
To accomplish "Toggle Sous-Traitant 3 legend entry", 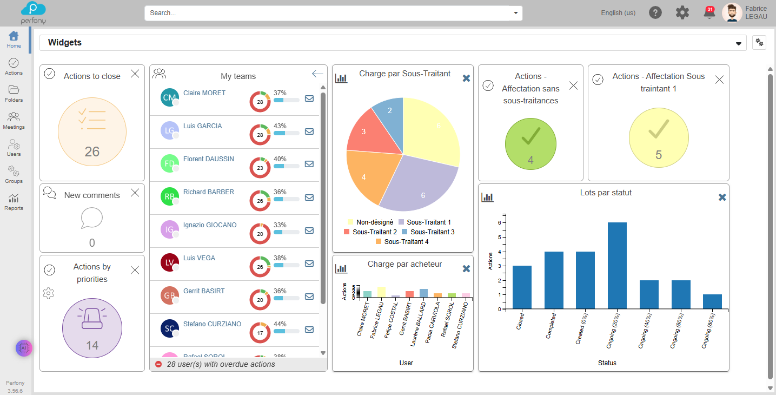I will [428, 232].
